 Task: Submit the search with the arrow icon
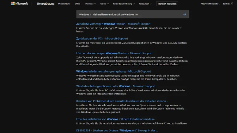click(x=185, y=14)
